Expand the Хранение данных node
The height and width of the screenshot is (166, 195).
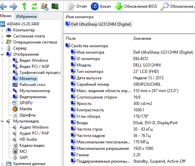pyautogui.click(x=2, y=164)
